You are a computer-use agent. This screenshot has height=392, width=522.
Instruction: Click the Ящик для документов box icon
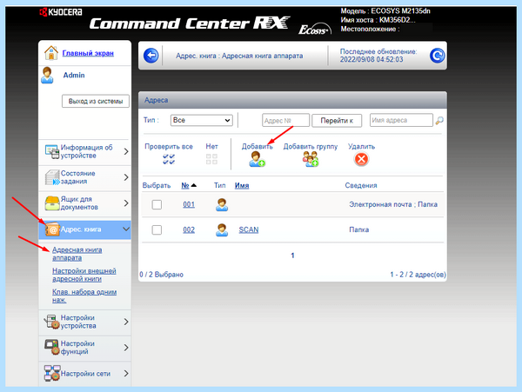pos(52,203)
